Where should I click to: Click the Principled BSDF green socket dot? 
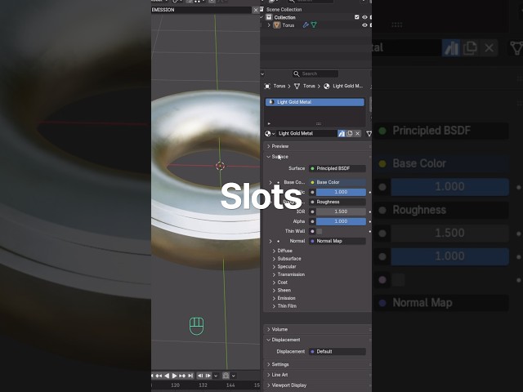point(312,168)
